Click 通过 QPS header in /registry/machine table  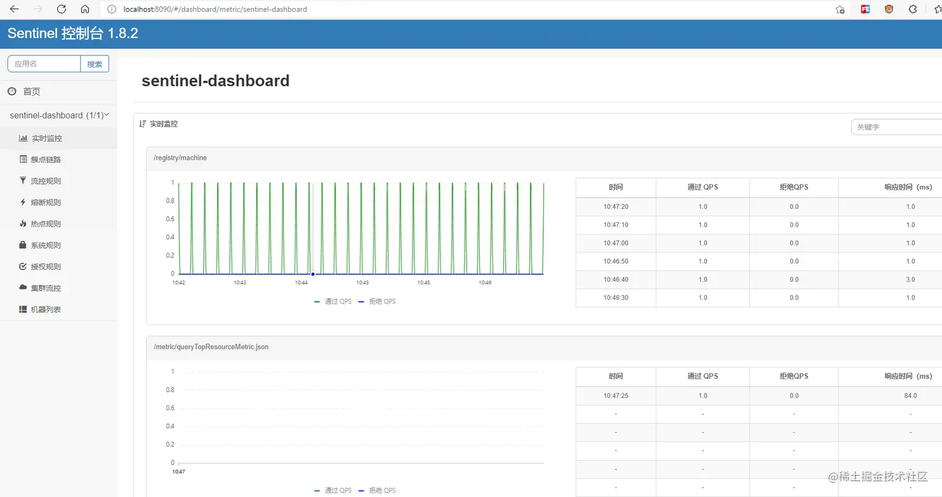point(703,187)
